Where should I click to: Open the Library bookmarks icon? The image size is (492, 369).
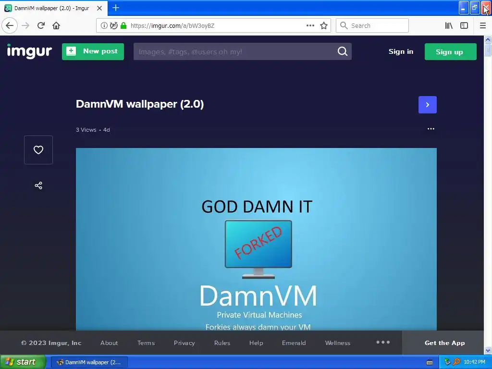[449, 25]
